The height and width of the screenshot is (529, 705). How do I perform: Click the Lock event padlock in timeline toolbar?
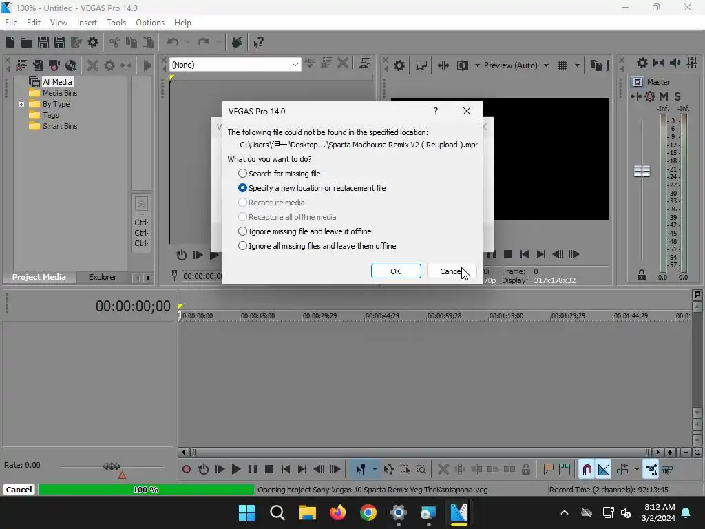[525, 470]
